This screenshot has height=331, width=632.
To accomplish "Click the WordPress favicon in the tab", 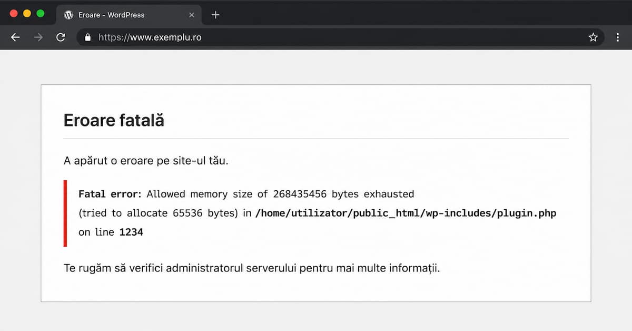I will pyautogui.click(x=68, y=15).
